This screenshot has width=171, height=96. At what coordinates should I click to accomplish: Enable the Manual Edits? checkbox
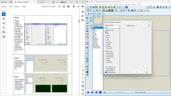point(106,70)
